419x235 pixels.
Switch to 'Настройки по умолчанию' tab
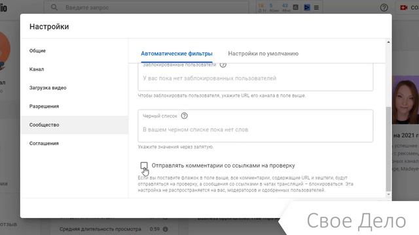(x=263, y=54)
